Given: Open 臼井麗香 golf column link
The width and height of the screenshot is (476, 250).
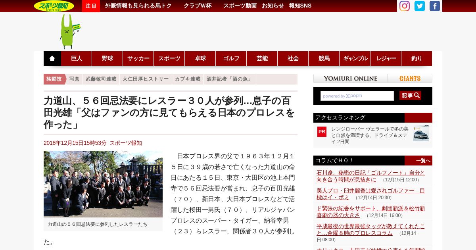Looking at the screenshot, I should (x=371, y=194).
